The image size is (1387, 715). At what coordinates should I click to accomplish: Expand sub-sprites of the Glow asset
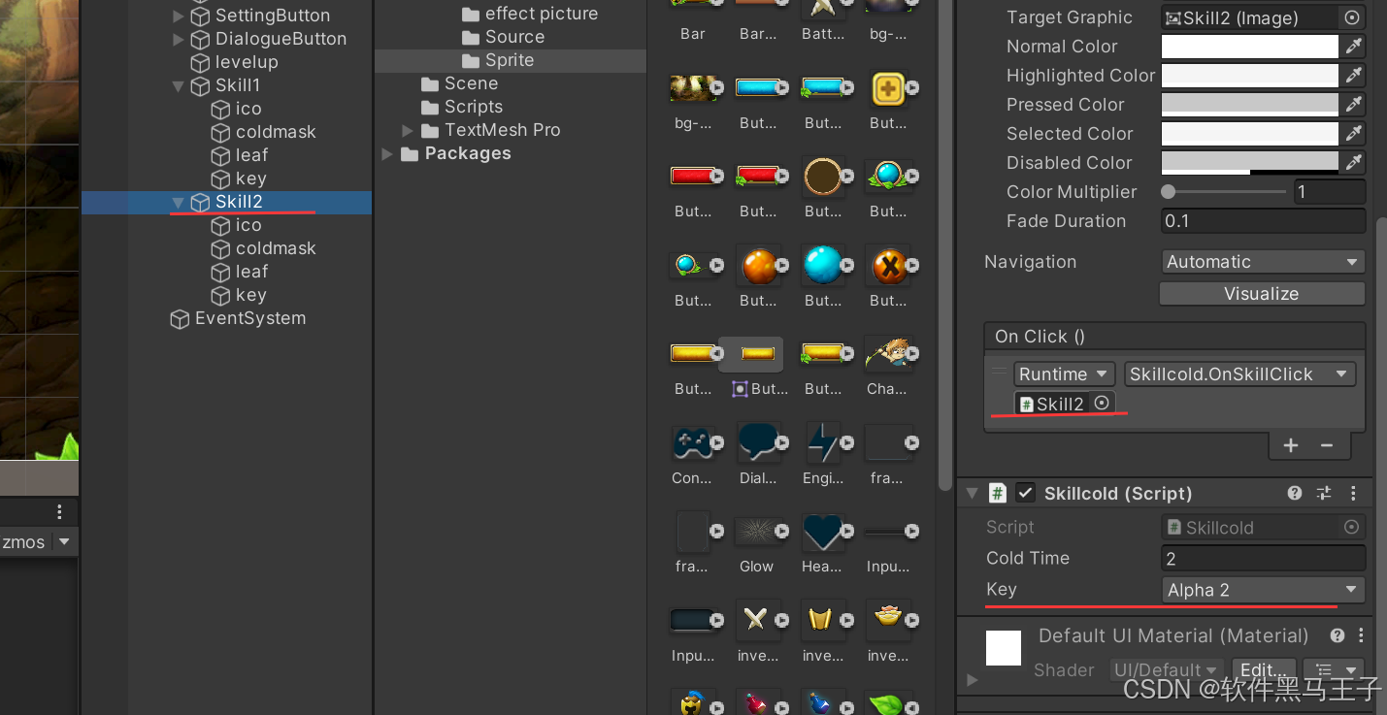(x=781, y=531)
